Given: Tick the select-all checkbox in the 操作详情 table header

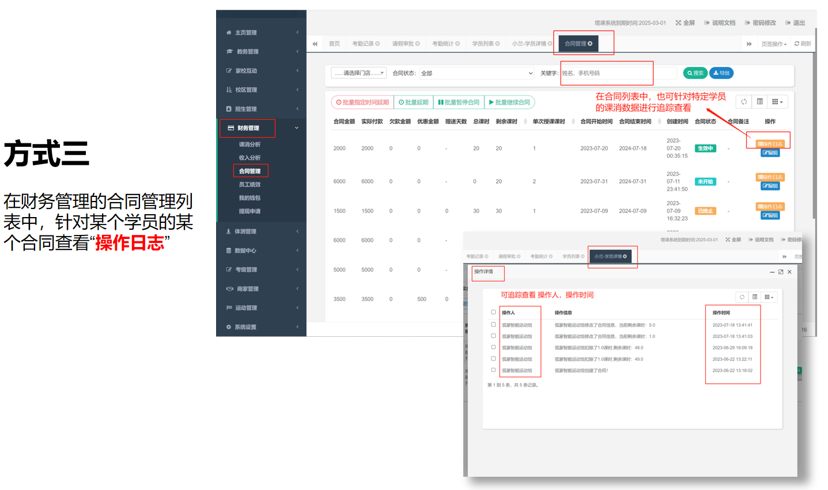Looking at the screenshot, I should [493, 312].
